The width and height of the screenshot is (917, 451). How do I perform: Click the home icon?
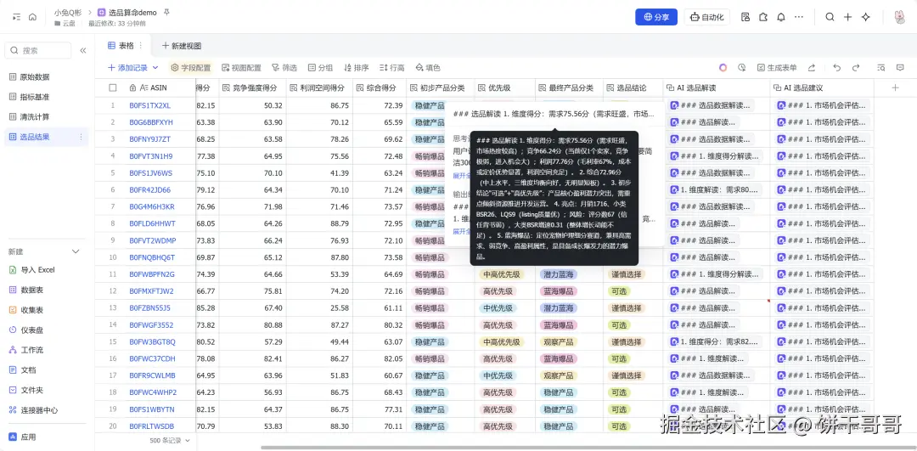coord(32,17)
